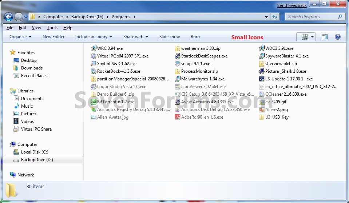Viewport: 349px width, 203px height.
Task: Click the Slide show button
Action: pyautogui.click(x=169, y=37)
